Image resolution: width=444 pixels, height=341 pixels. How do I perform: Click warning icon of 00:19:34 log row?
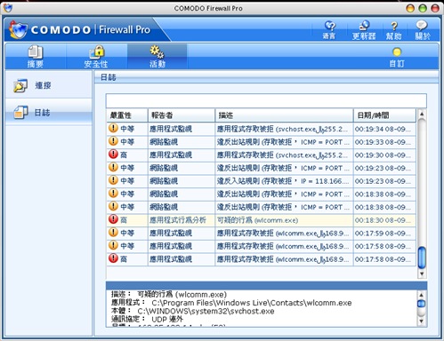pyautogui.click(x=113, y=128)
